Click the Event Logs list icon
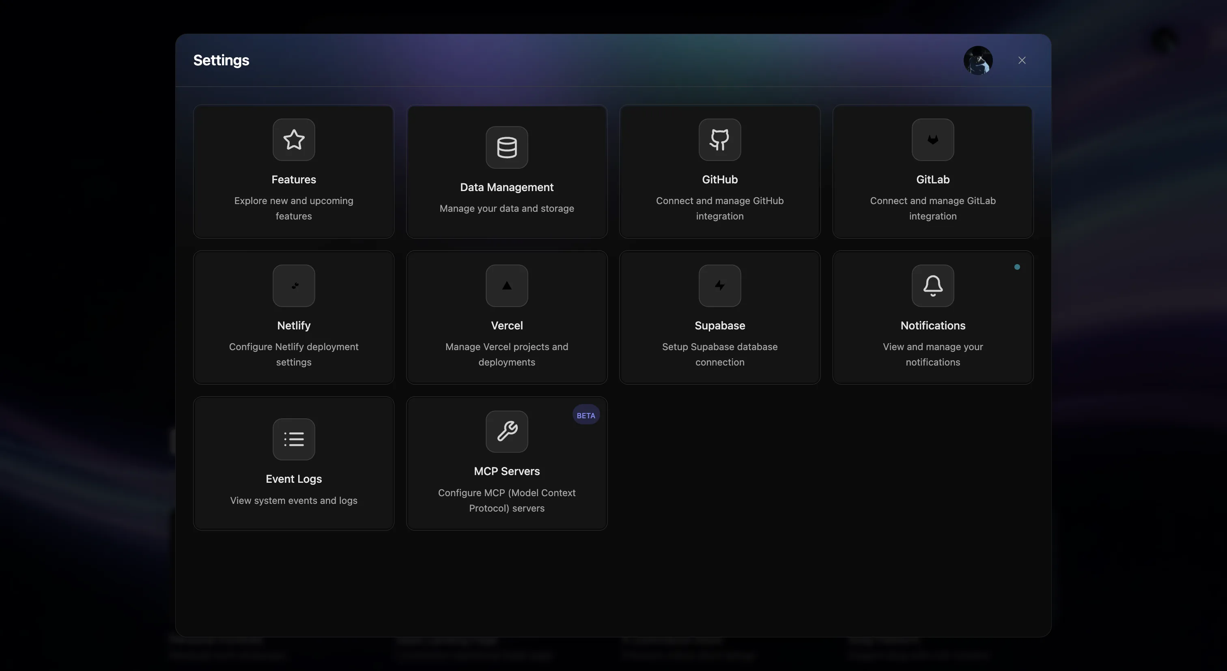 tap(293, 439)
